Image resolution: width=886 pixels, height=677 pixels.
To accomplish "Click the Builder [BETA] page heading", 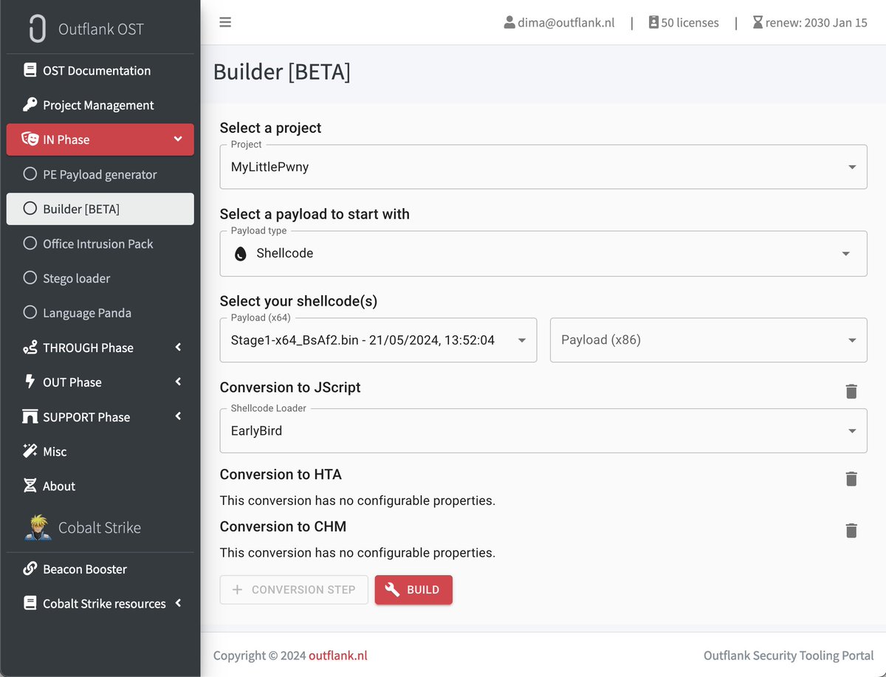I will pyautogui.click(x=282, y=72).
